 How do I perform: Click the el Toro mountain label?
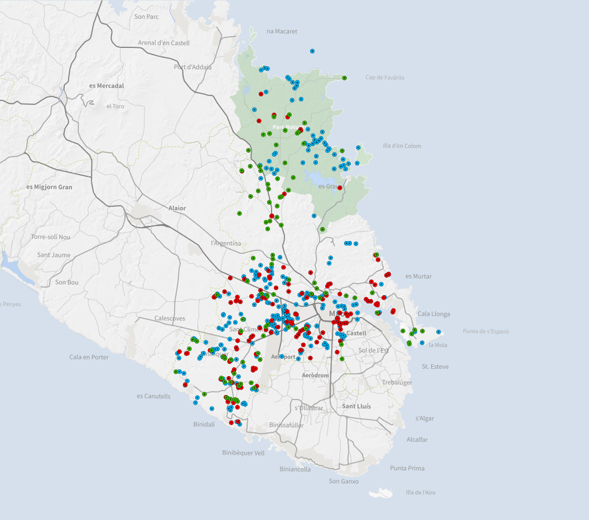[x=115, y=106]
